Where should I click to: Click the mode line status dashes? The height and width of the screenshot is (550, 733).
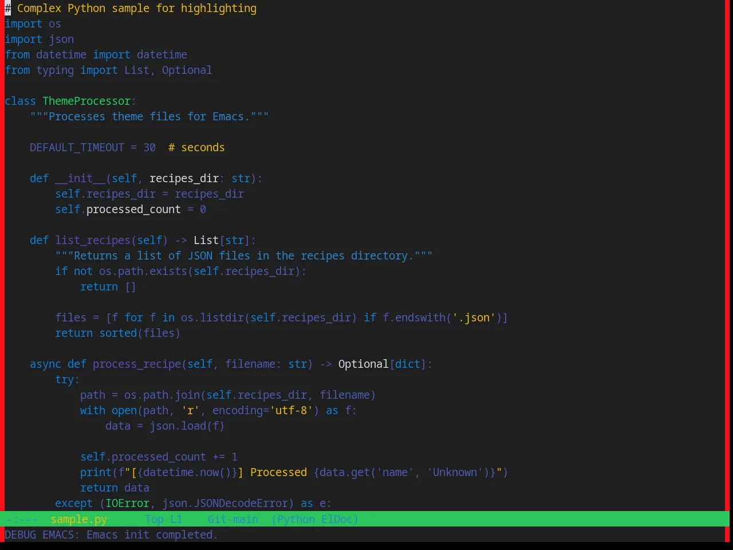click(x=22, y=519)
